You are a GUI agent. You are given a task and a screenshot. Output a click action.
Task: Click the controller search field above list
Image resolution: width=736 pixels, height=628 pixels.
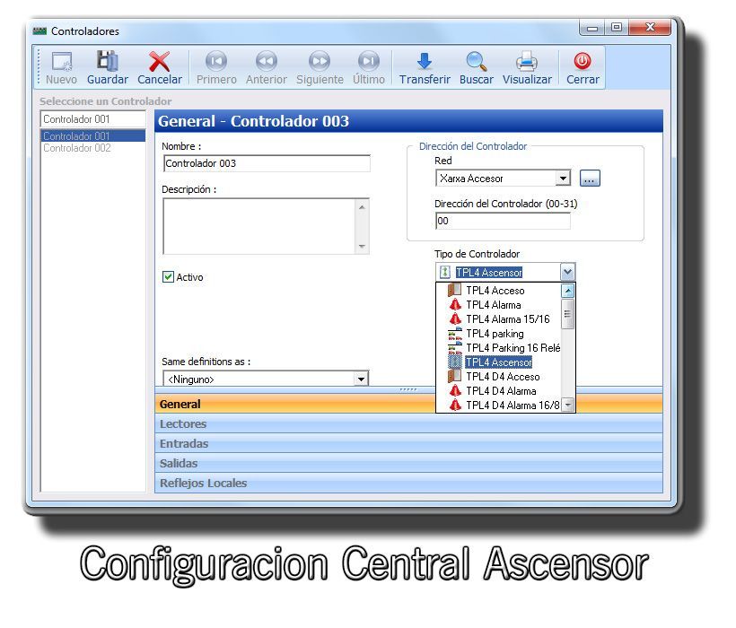[93, 119]
